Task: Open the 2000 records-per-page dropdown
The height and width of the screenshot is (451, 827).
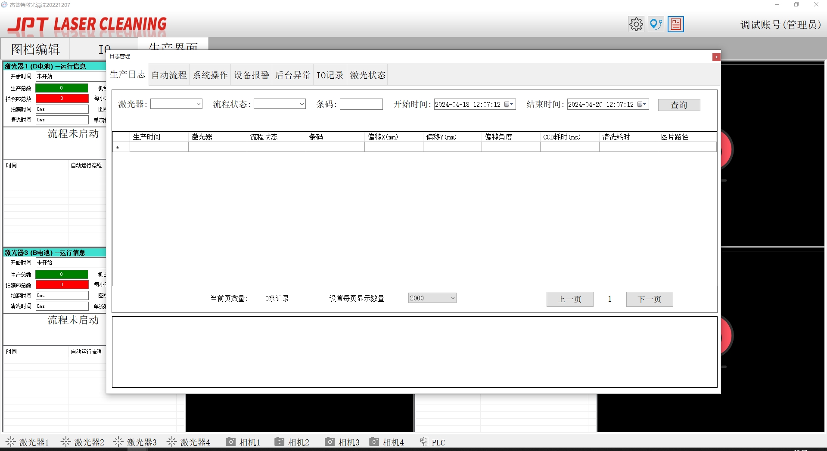Action: pos(453,298)
